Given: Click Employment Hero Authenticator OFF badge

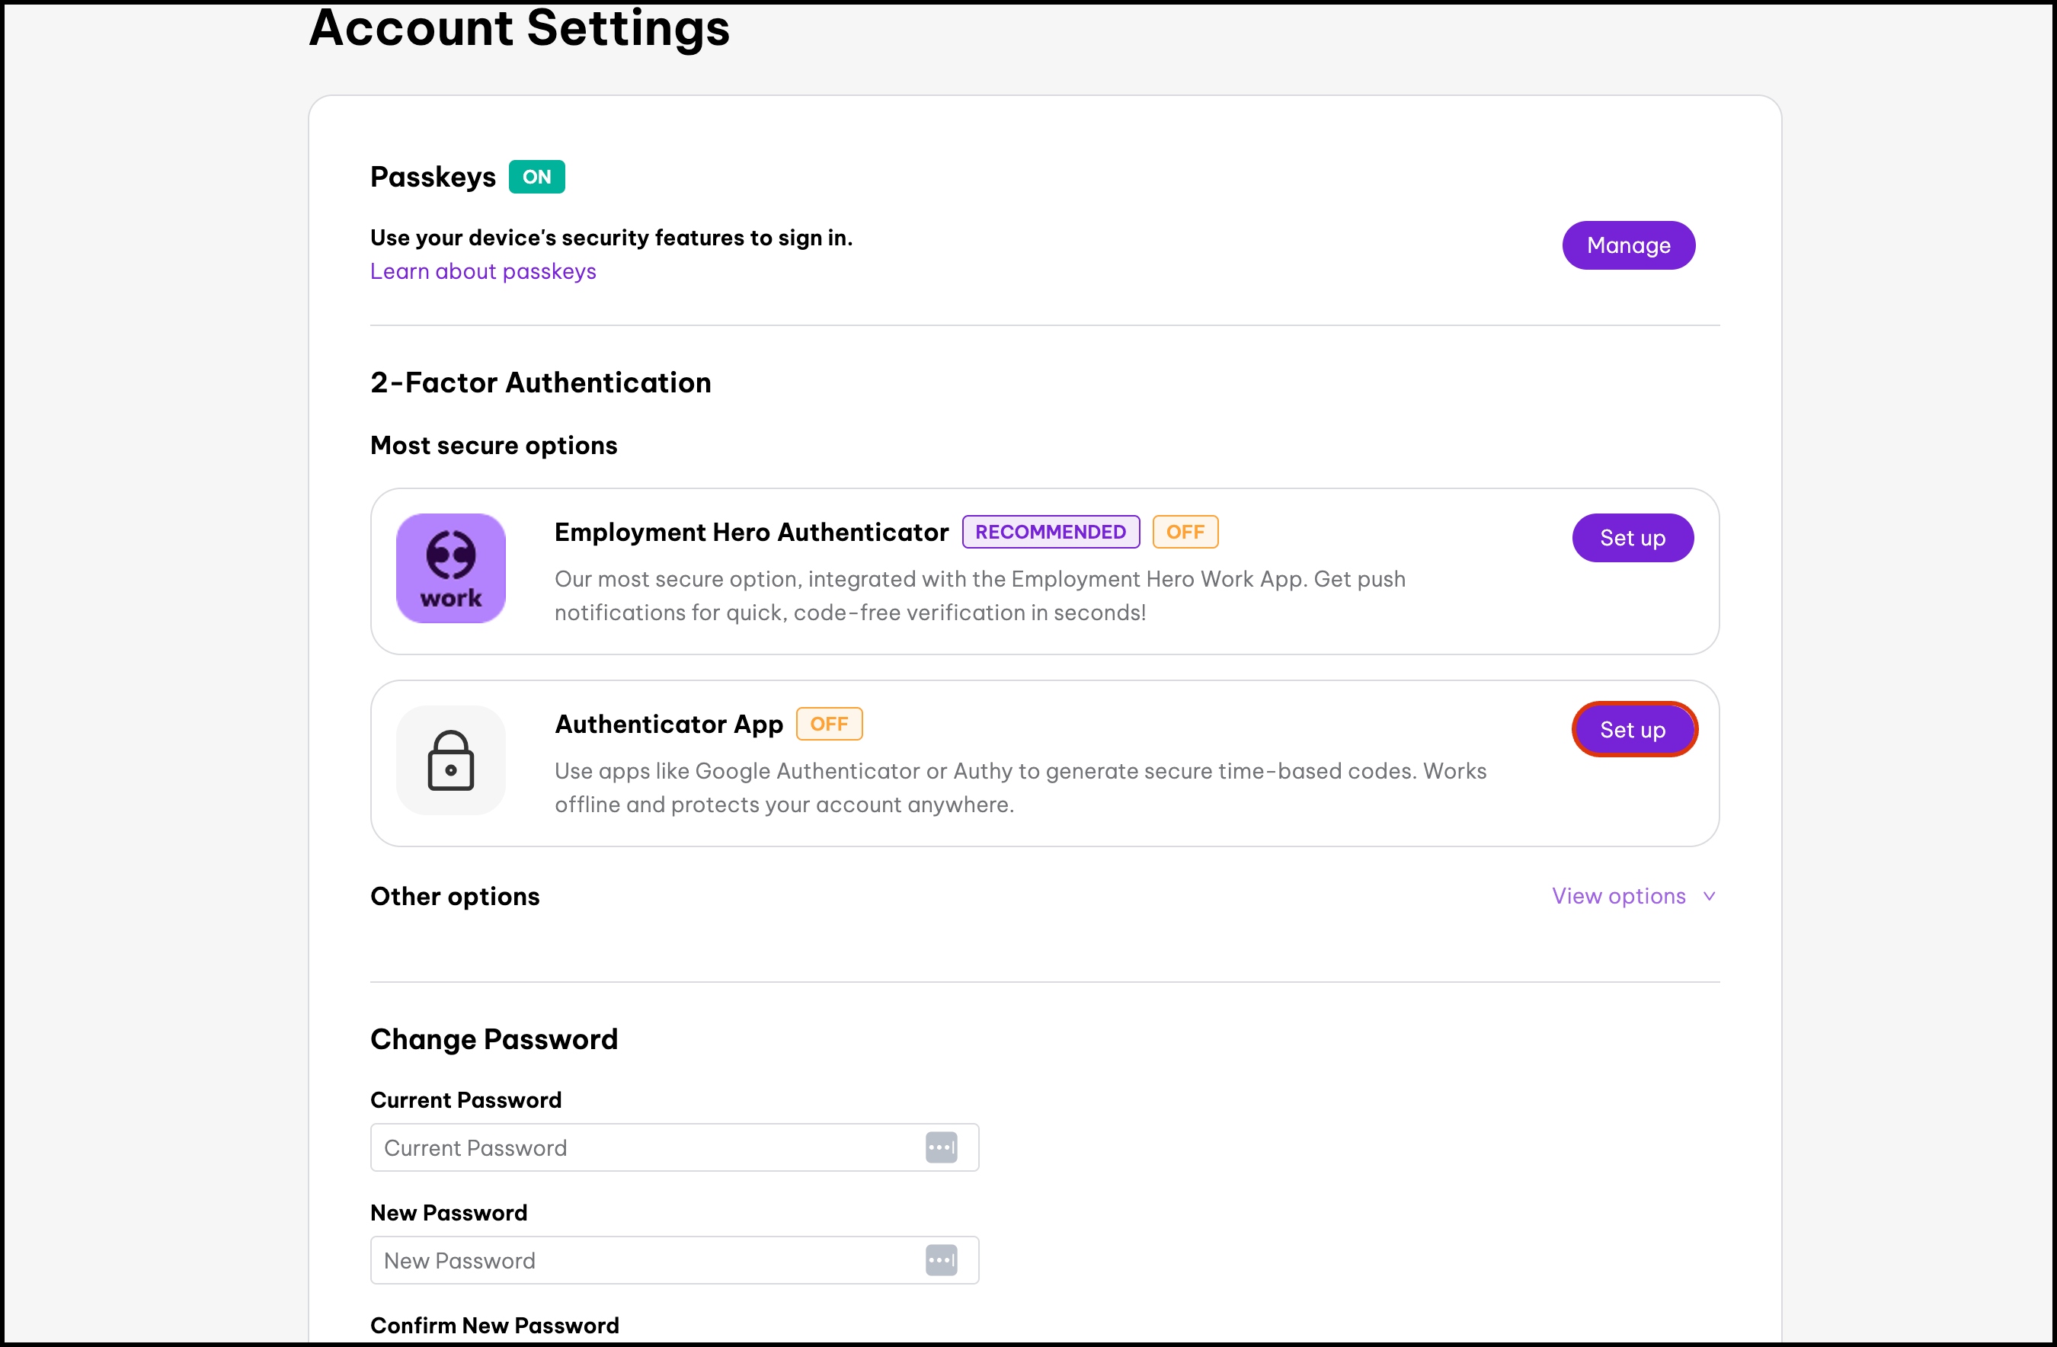Looking at the screenshot, I should click(1184, 532).
